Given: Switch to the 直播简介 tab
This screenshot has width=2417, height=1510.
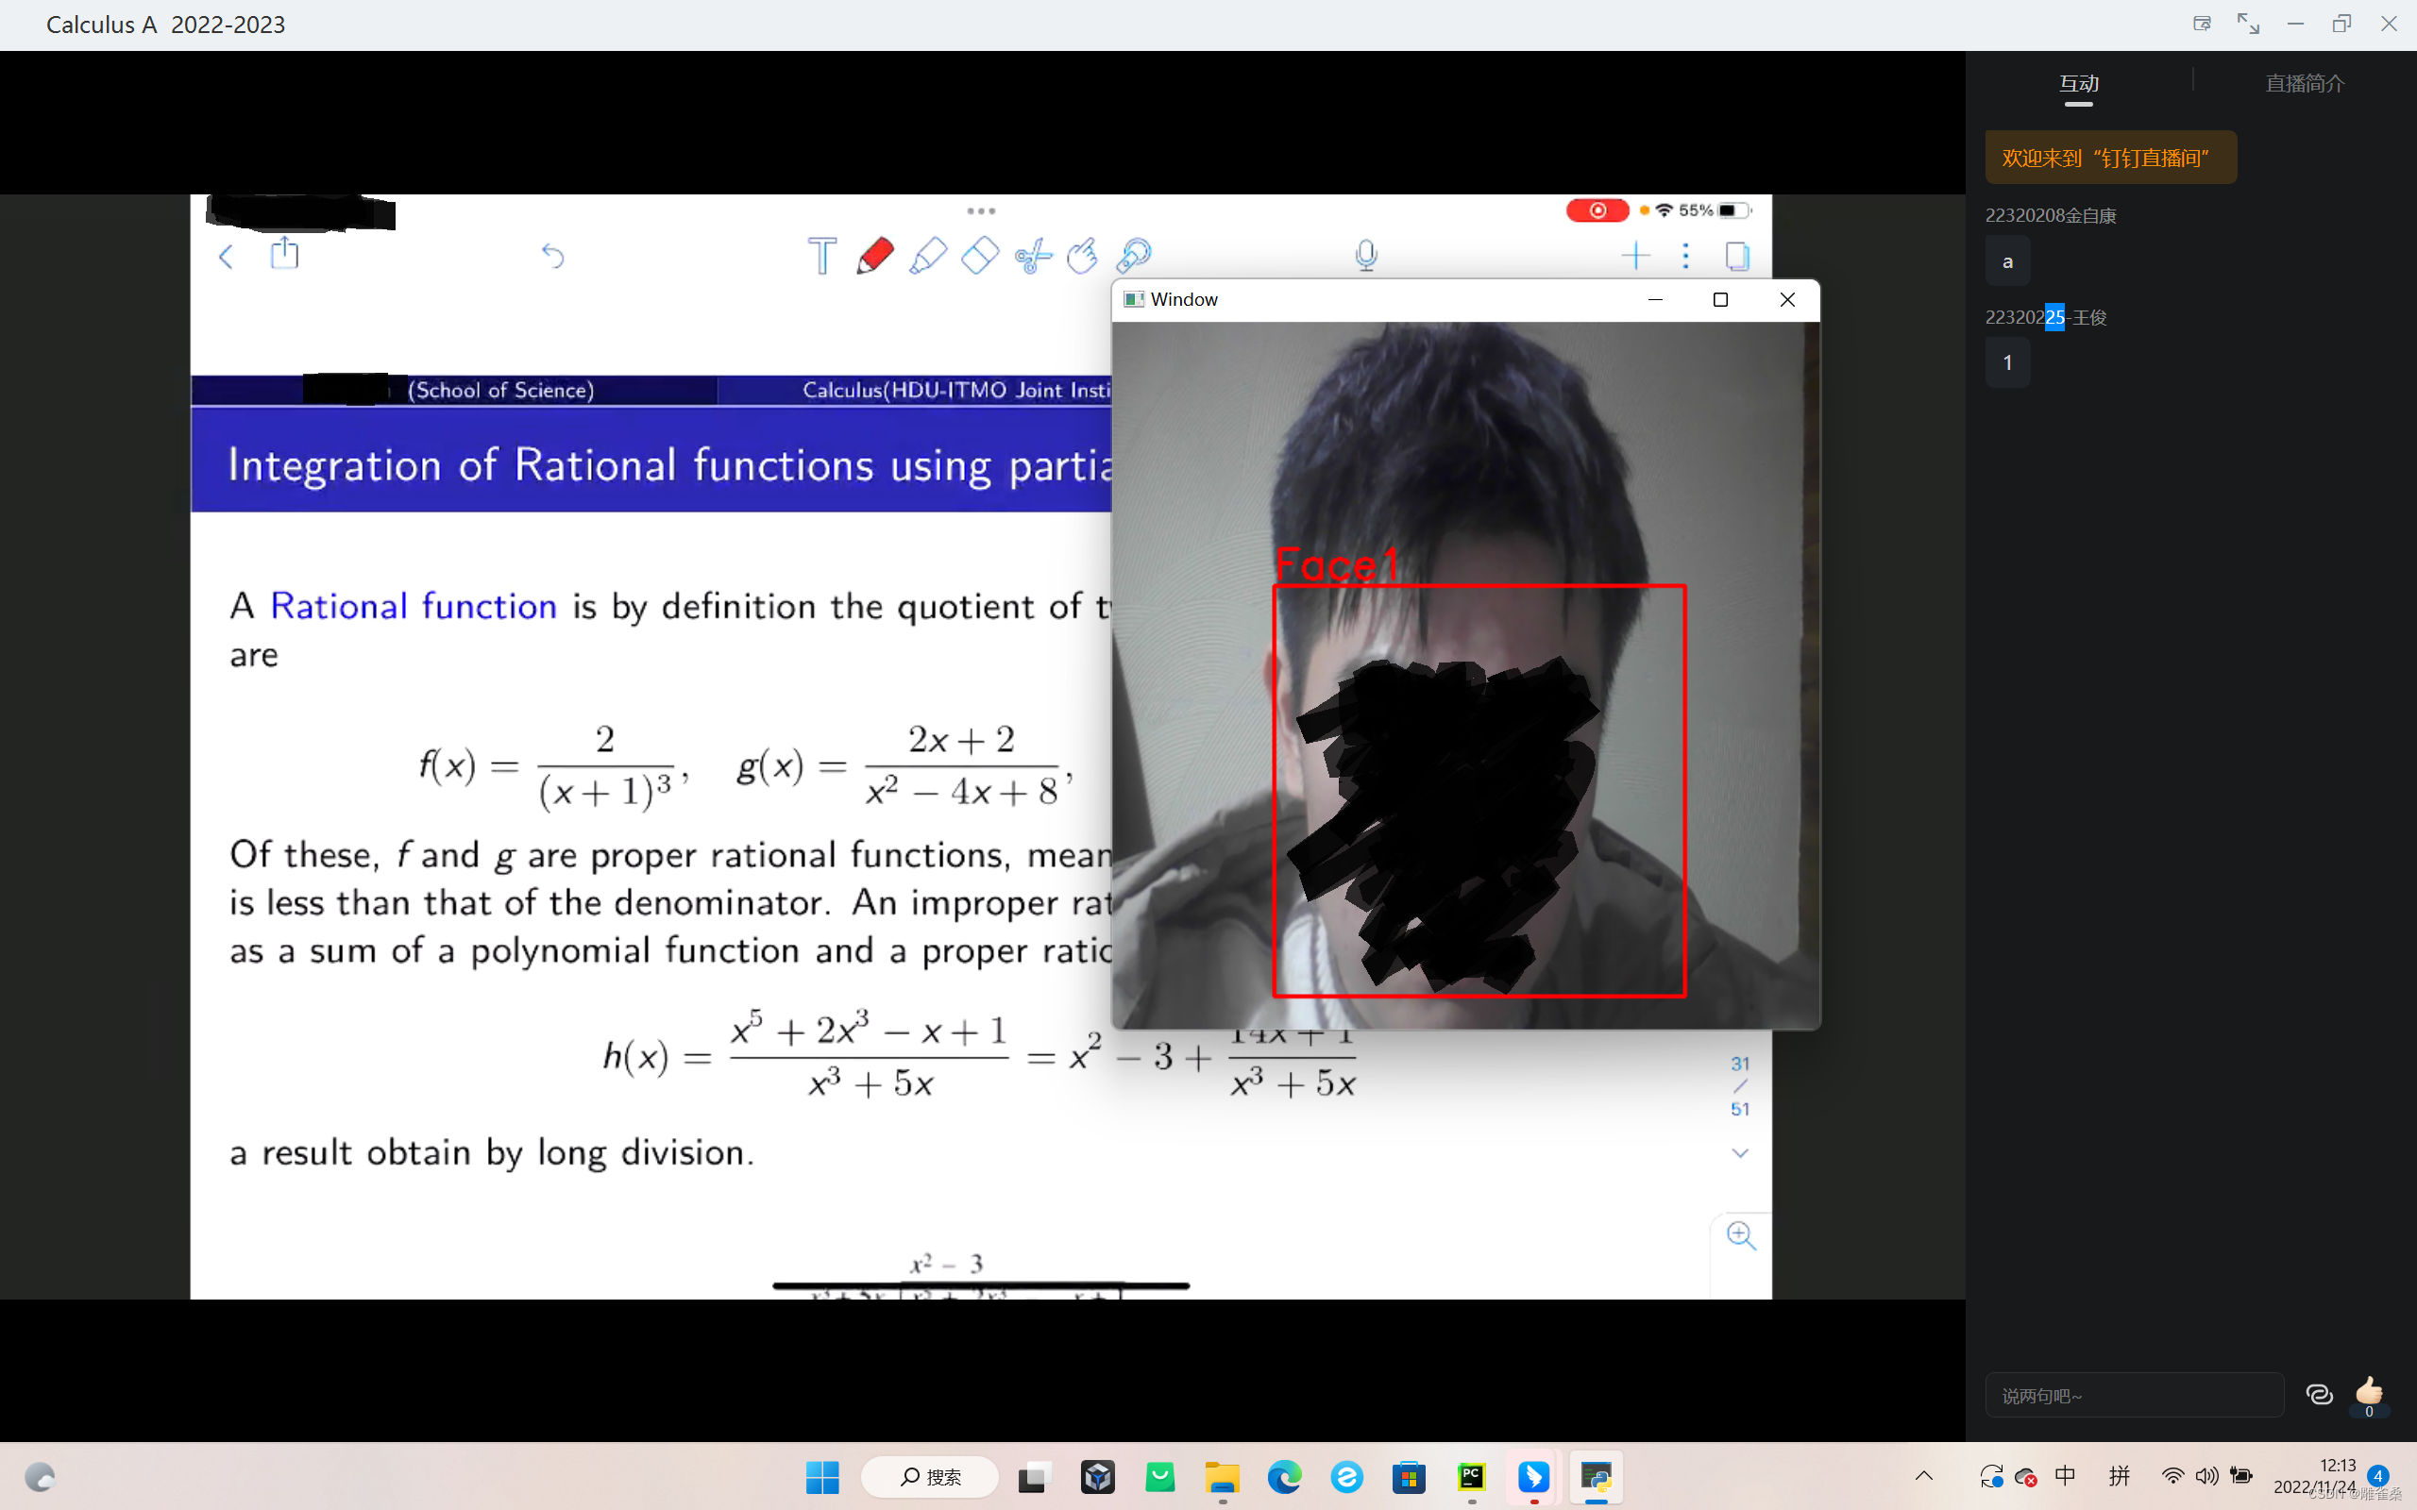Looking at the screenshot, I should [x=2304, y=84].
